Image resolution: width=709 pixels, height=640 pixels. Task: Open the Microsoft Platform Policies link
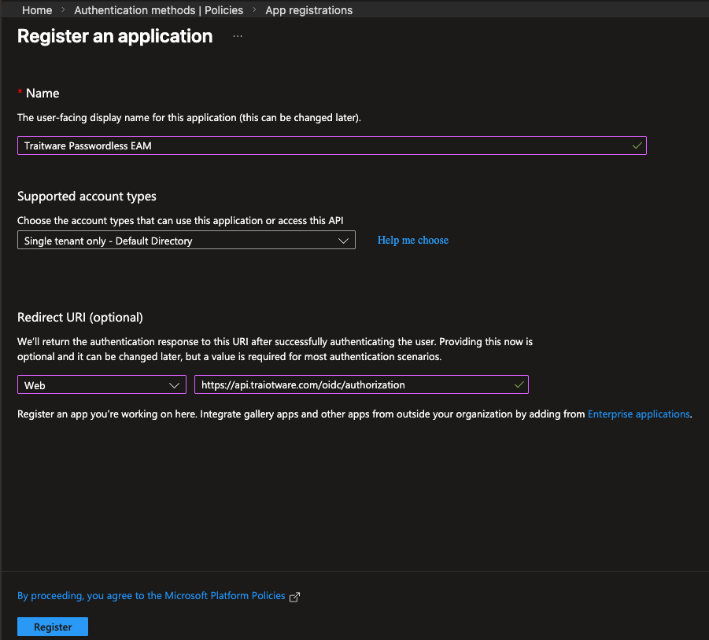click(151, 596)
